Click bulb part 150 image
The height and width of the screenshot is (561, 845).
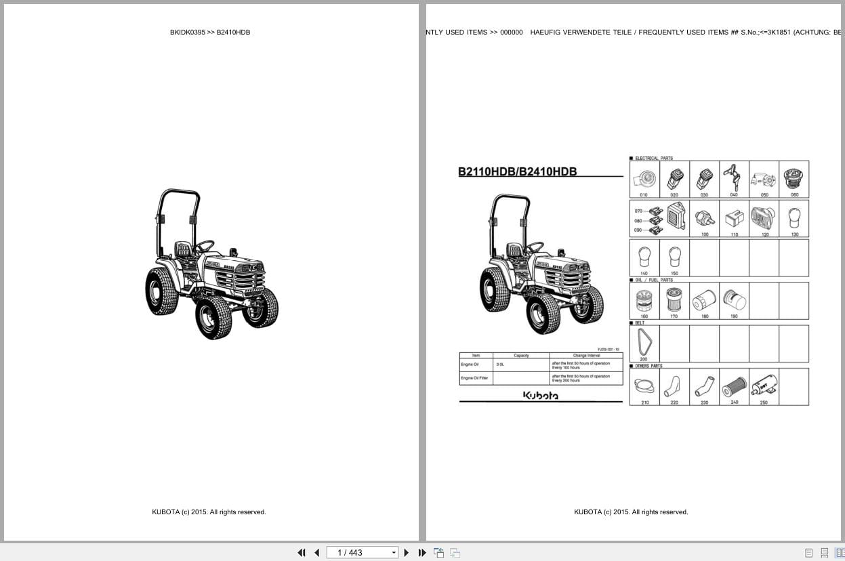pyautogui.click(x=674, y=256)
